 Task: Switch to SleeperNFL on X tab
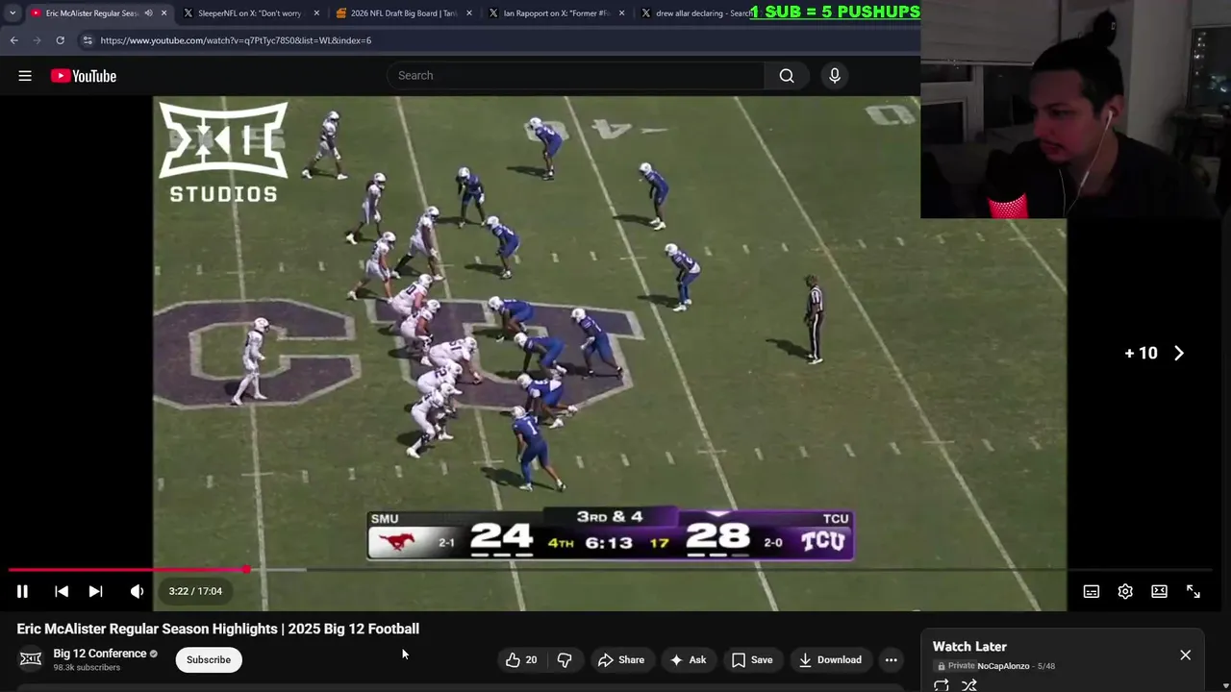pos(249,13)
